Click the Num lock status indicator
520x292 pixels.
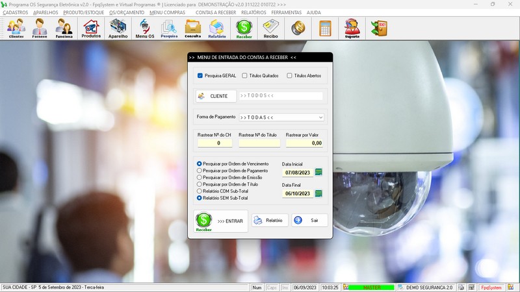click(x=257, y=287)
